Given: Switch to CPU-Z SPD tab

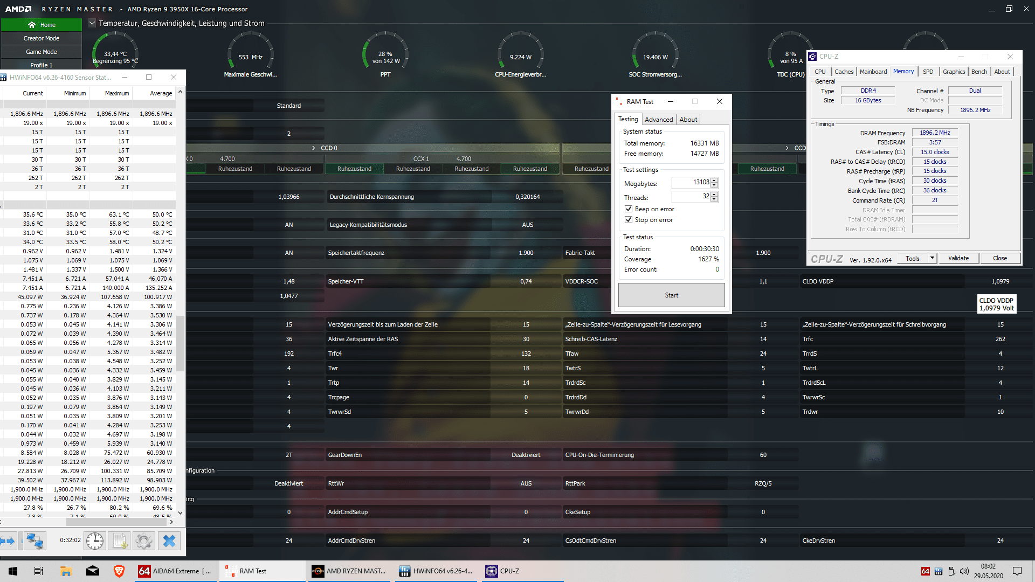Looking at the screenshot, I should click(928, 72).
